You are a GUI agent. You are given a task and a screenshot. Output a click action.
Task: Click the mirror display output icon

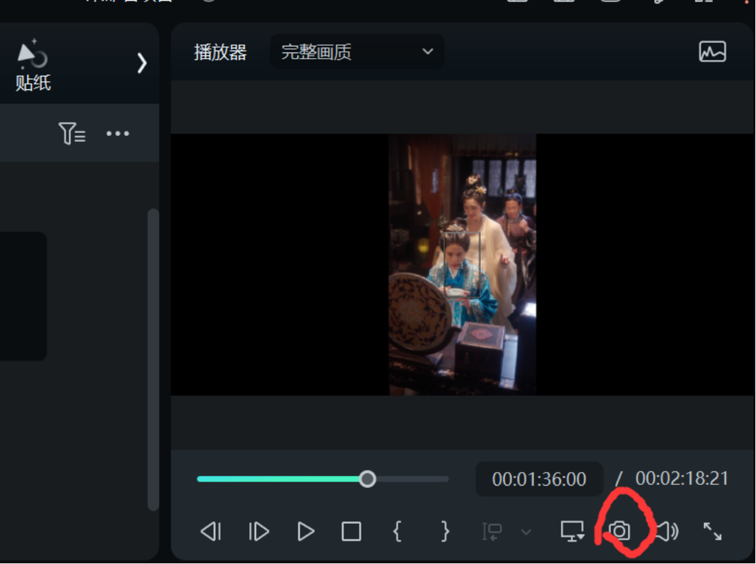572,531
